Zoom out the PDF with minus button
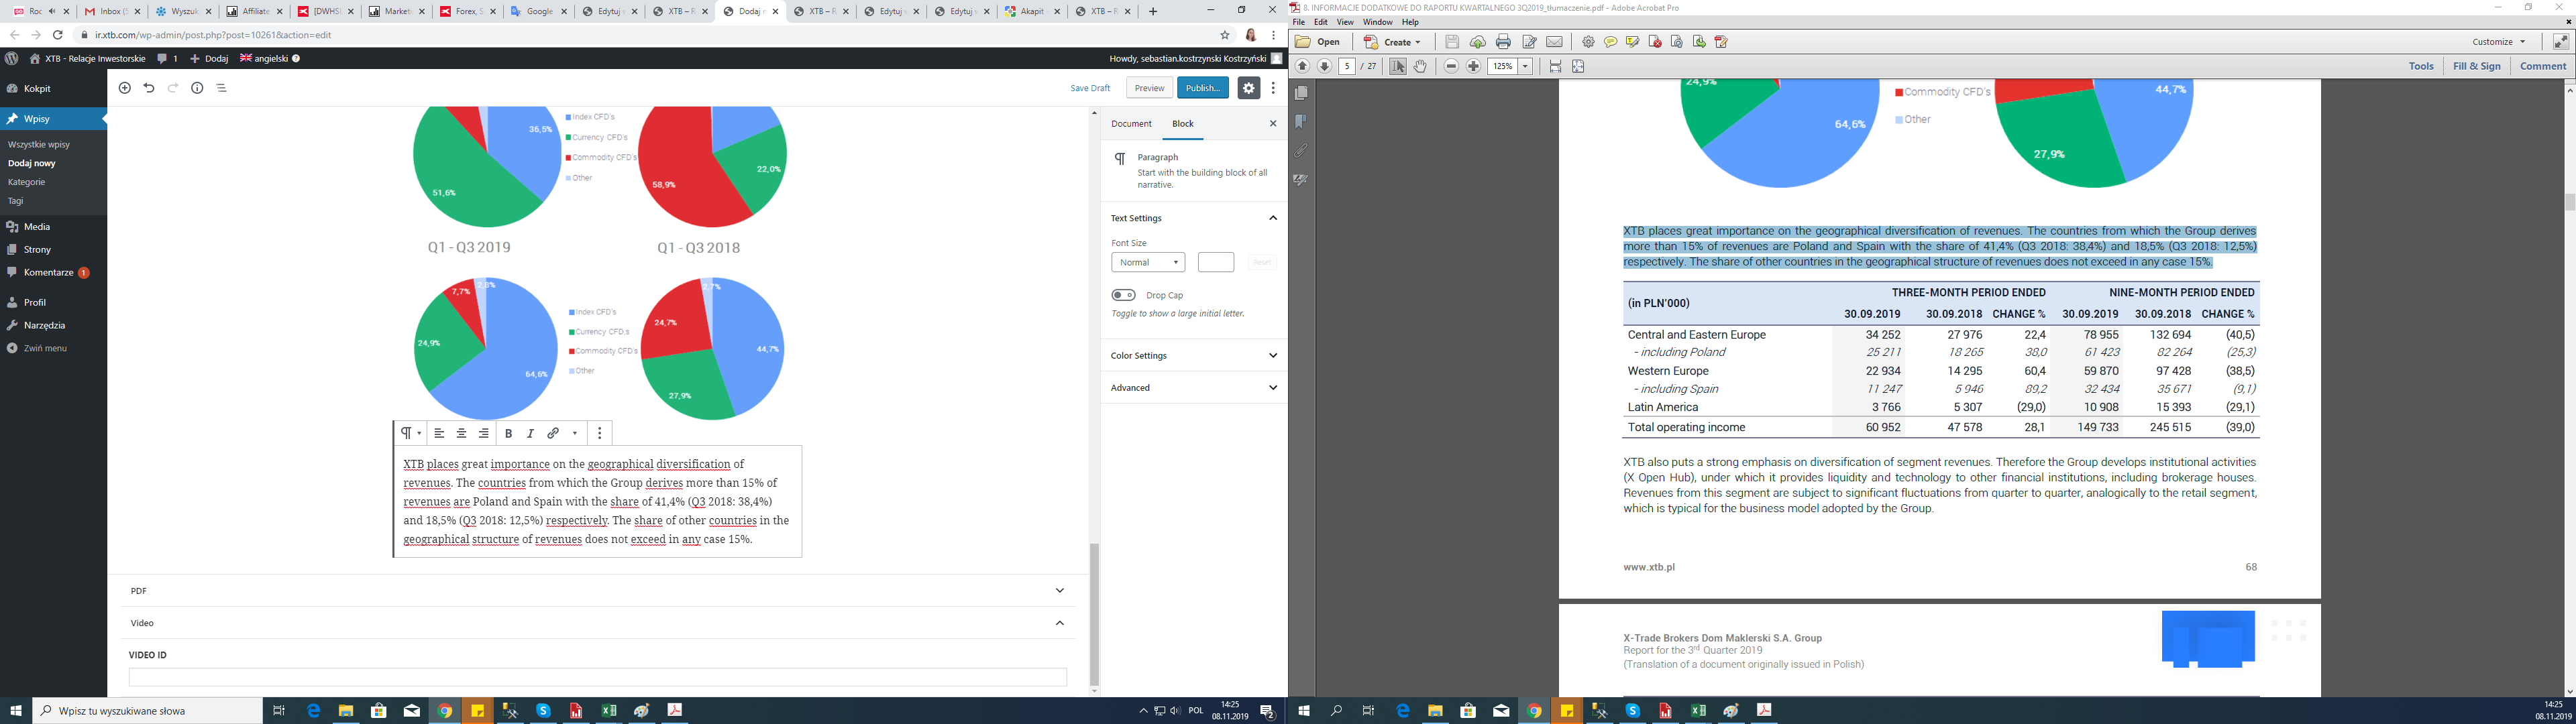 pyautogui.click(x=1451, y=66)
